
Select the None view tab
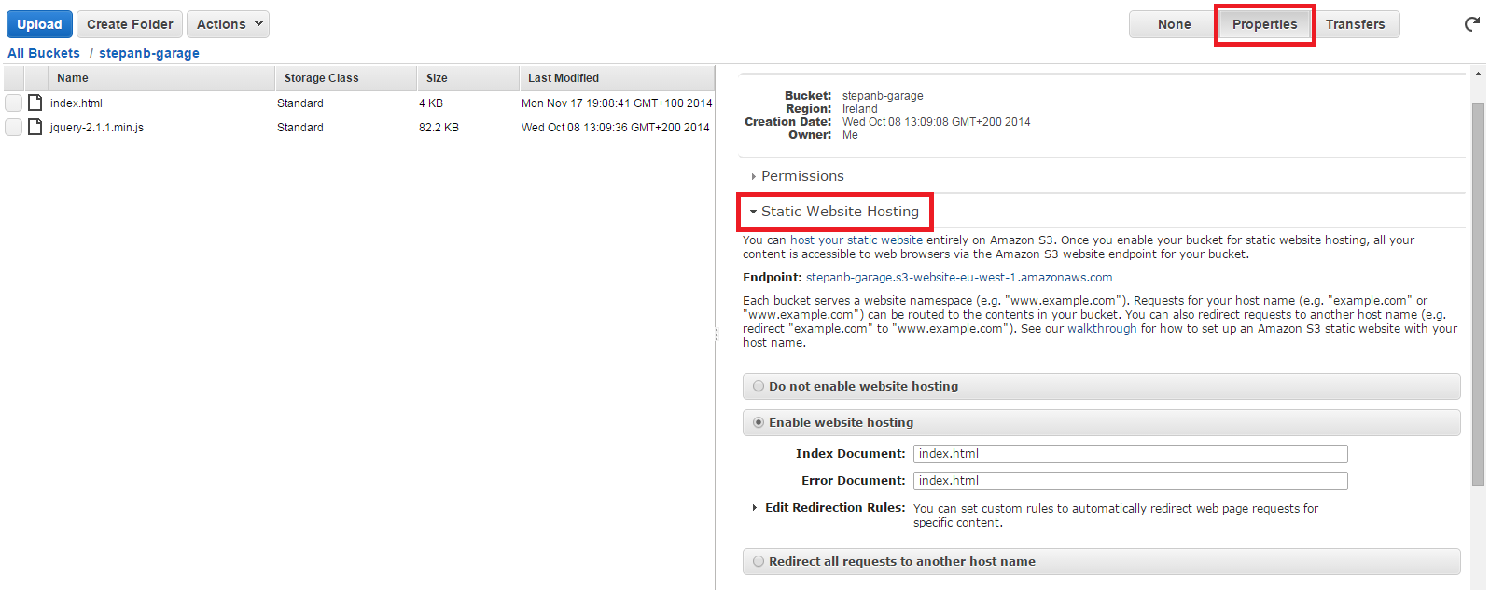1174,24
